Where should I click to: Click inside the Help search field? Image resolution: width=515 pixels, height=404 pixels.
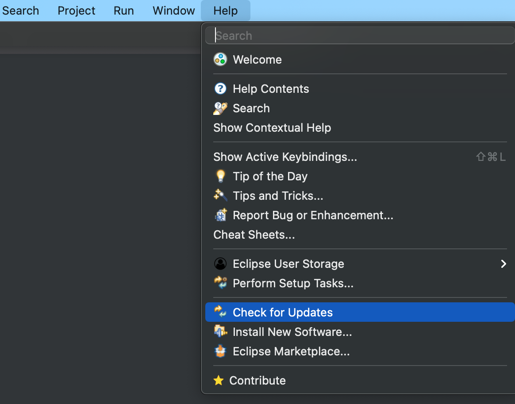[x=360, y=35]
